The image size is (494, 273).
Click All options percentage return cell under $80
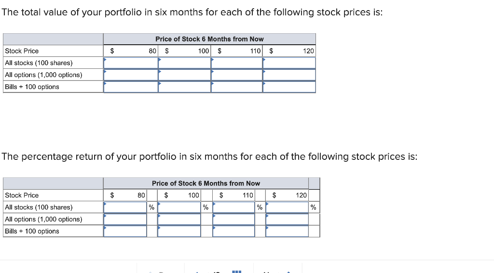125,219
